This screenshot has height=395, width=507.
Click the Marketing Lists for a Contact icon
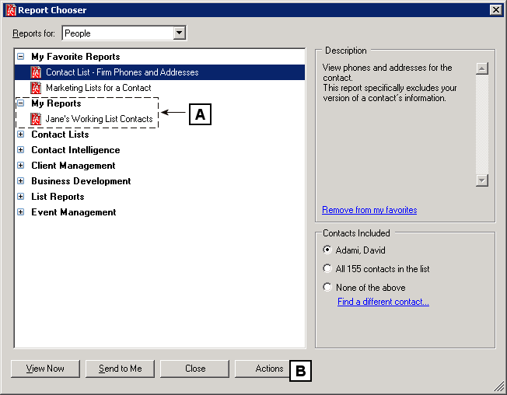36,88
